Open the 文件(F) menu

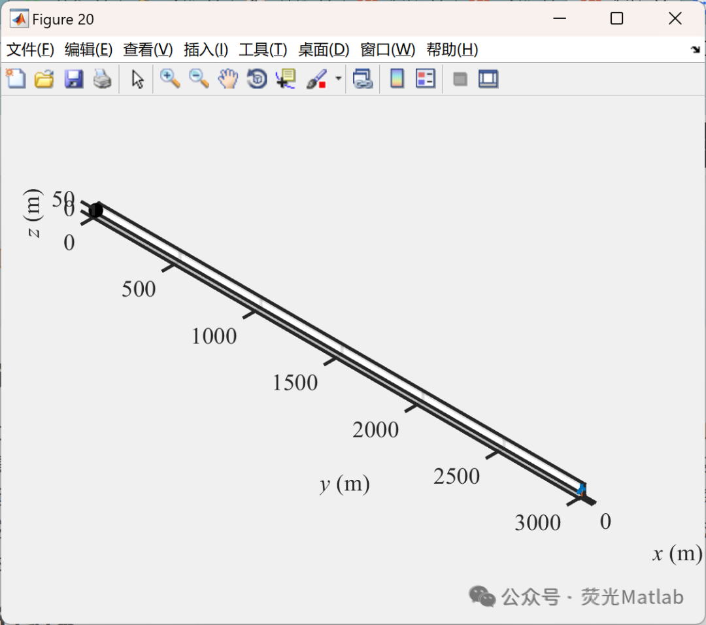coord(30,50)
